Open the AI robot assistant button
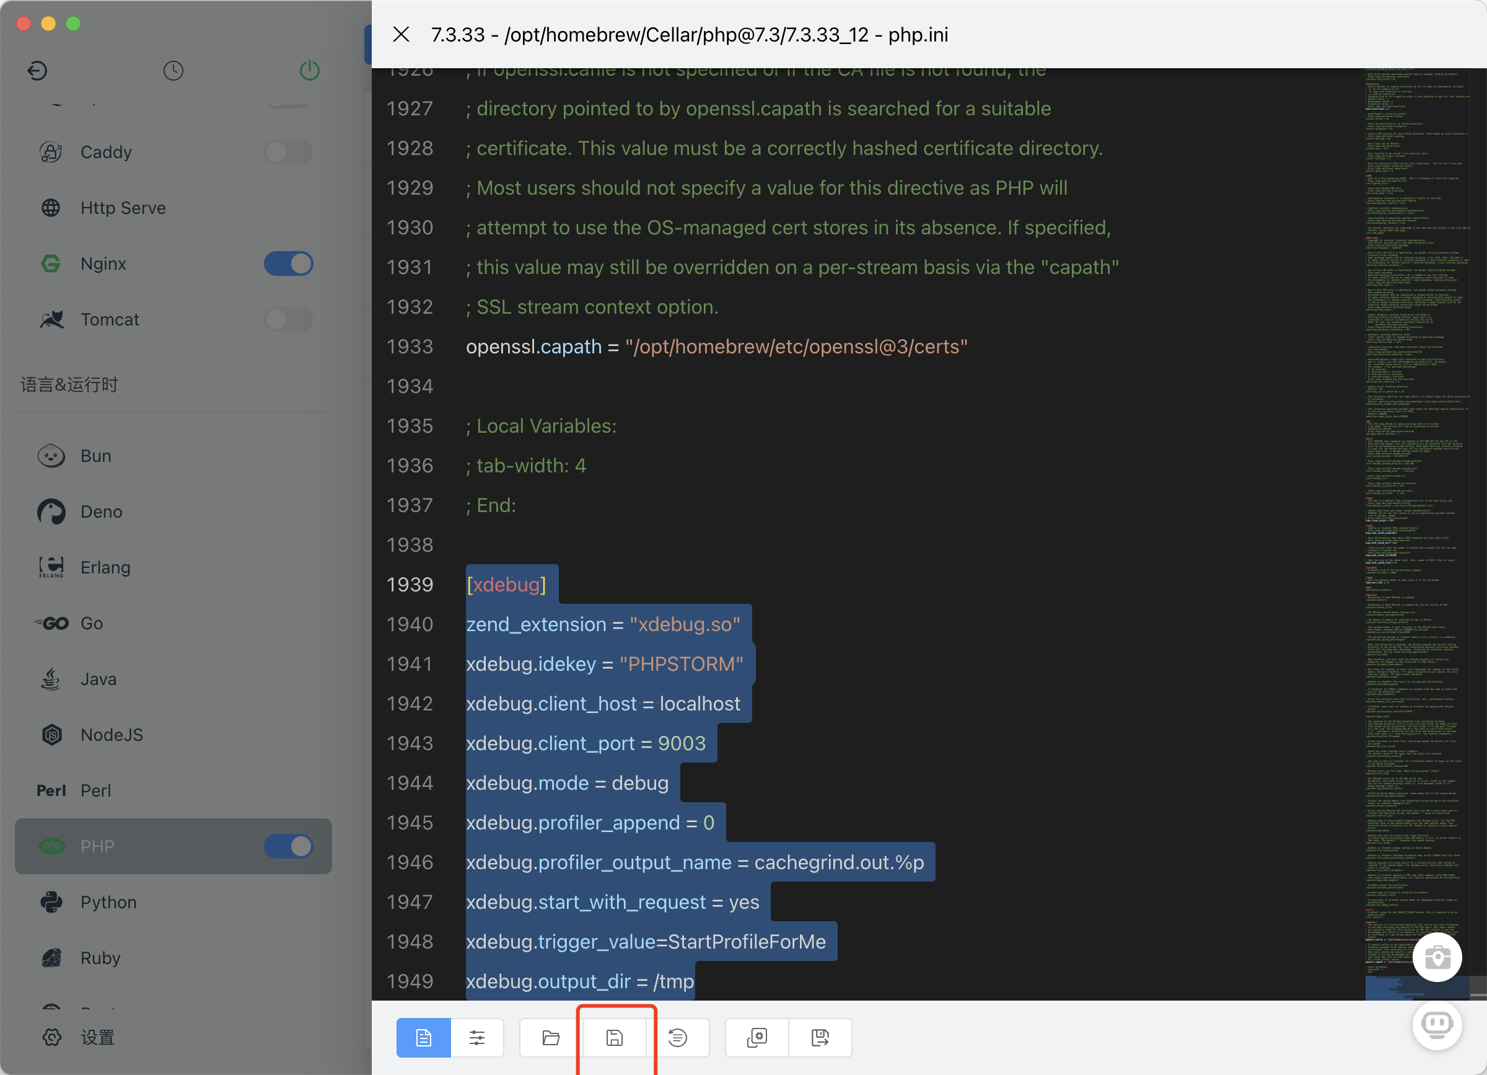The image size is (1487, 1075). pos(1437,1025)
